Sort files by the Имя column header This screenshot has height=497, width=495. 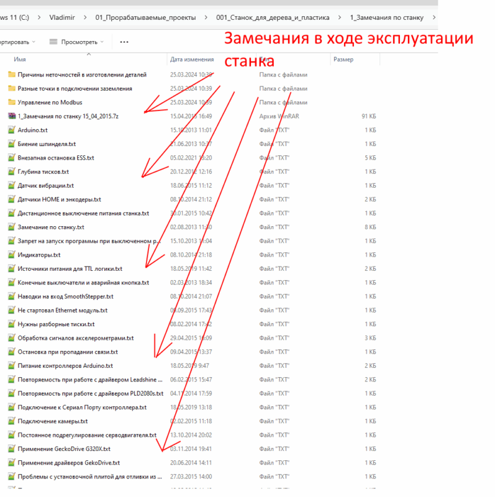[20, 60]
